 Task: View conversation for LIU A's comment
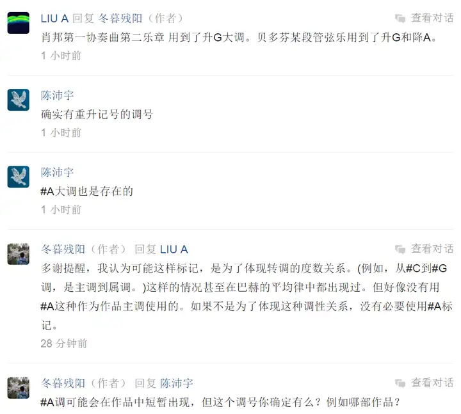pos(432,18)
